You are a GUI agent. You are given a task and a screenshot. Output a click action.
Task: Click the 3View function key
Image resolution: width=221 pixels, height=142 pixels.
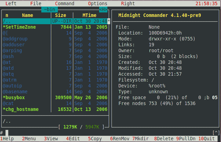tap(51, 139)
